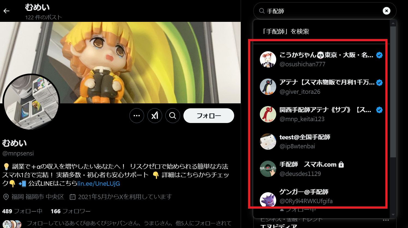Click the Gengar avatar
Screen dimensions: 408x228
pos(268,200)
